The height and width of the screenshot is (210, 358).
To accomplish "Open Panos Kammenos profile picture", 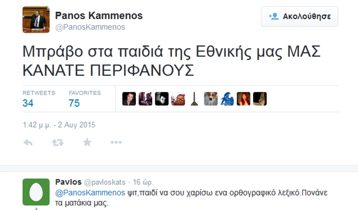I will [36, 20].
